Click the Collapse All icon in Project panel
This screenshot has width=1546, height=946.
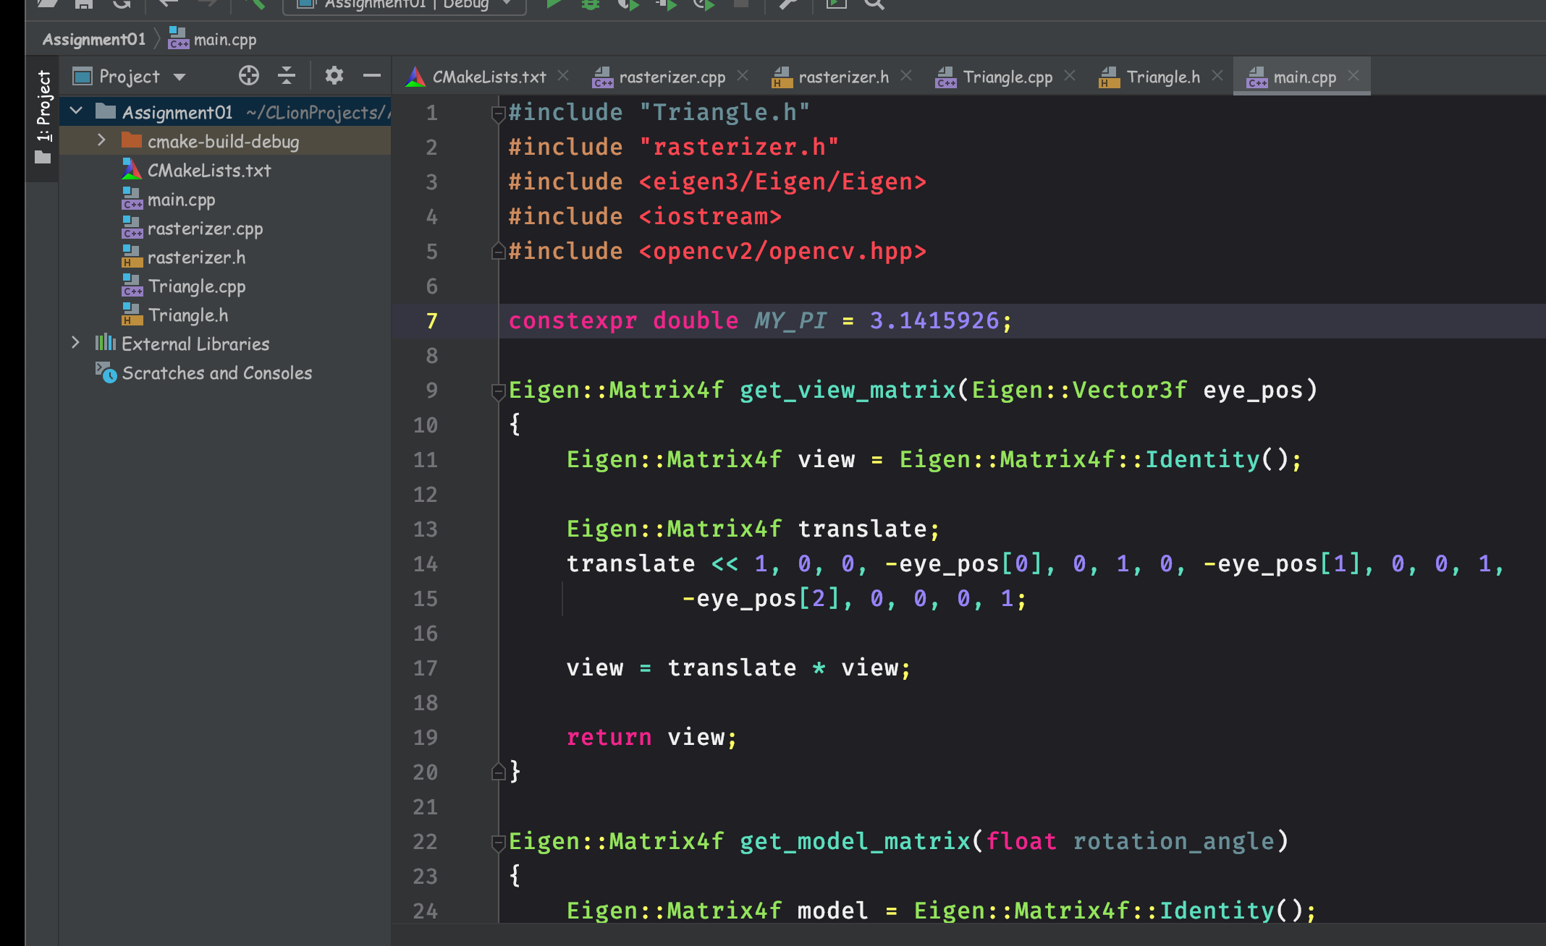[287, 76]
